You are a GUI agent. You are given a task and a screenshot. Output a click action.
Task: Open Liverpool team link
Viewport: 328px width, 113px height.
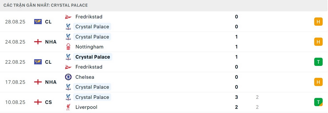(86, 107)
